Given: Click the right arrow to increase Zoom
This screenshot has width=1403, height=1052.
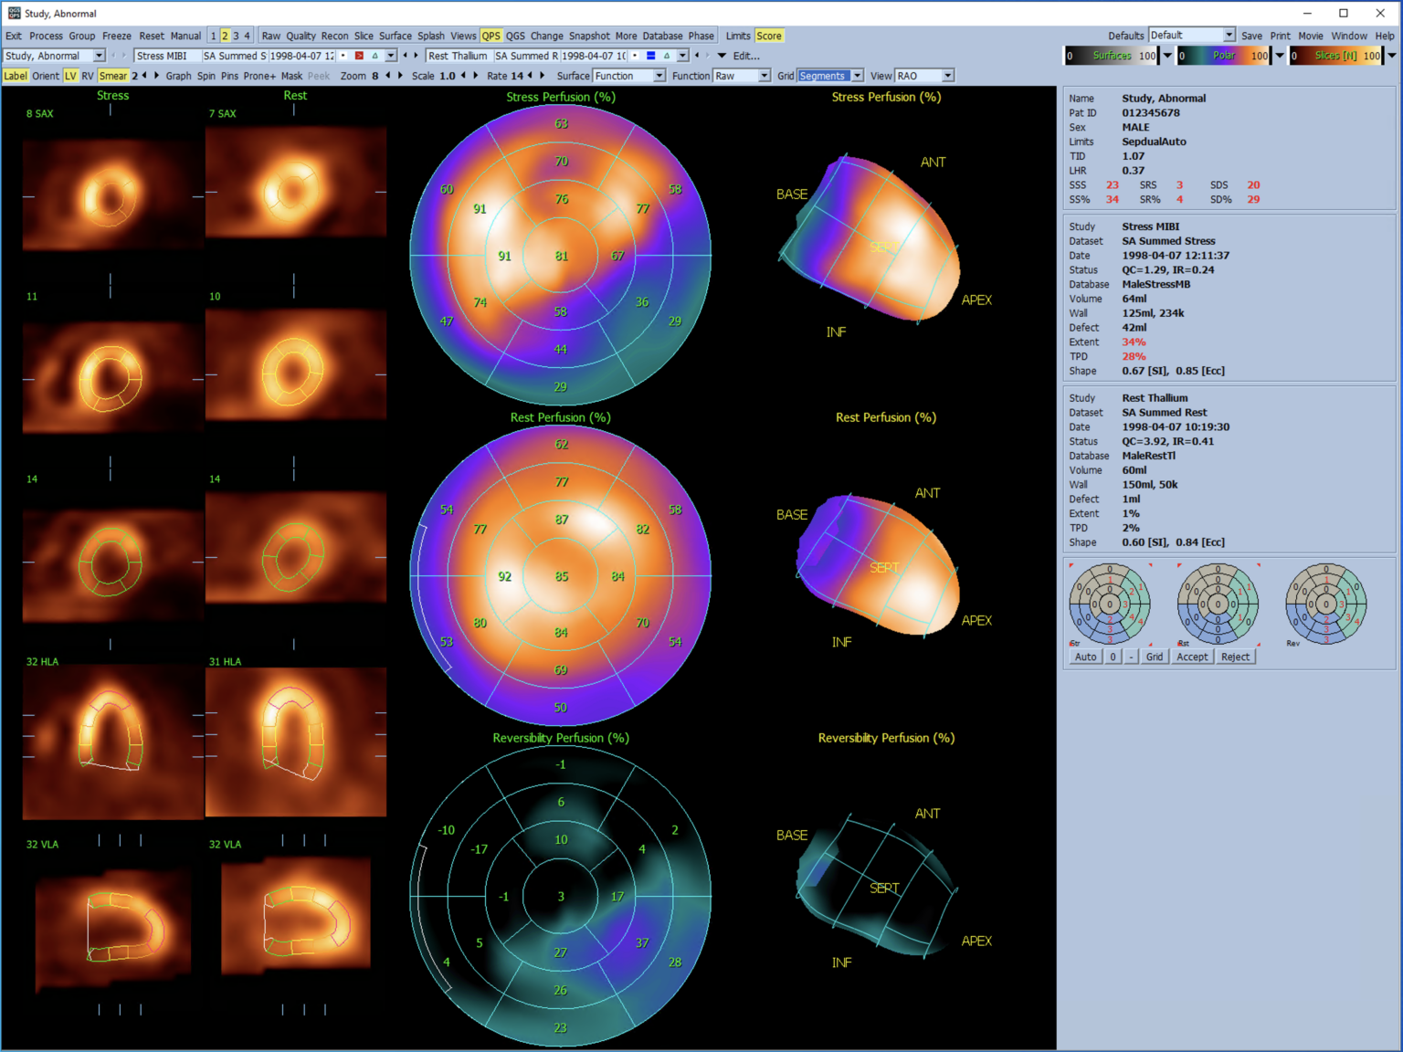Looking at the screenshot, I should tap(400, 77).
